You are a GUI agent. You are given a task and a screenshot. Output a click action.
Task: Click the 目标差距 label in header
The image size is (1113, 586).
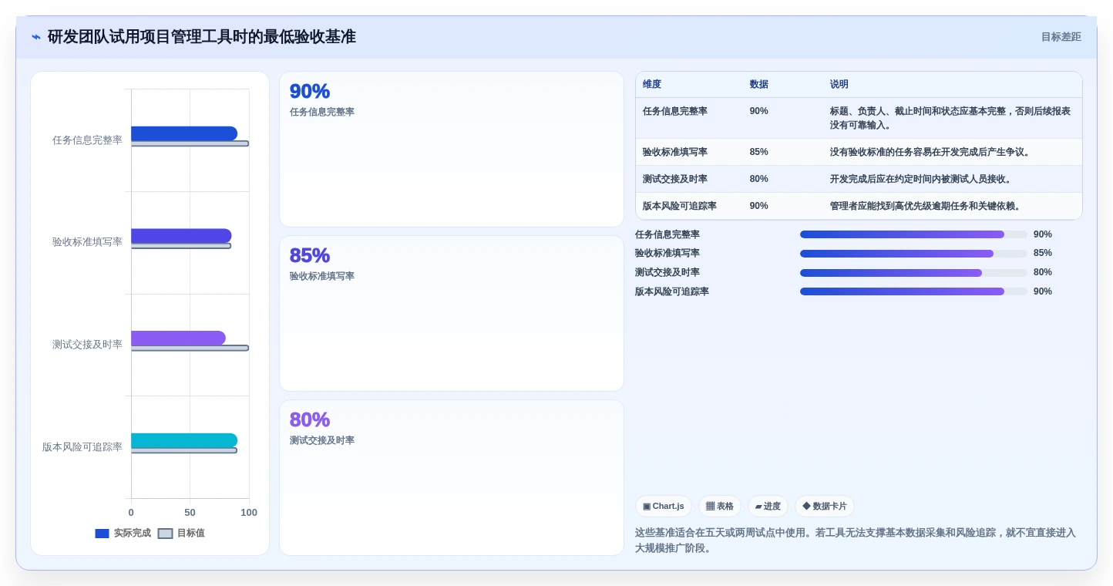[x=1061, y=37]
